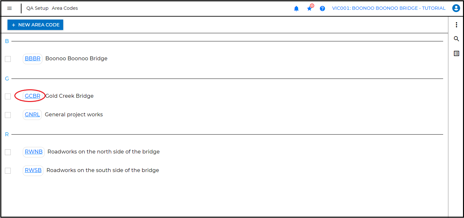Tick the Boonoo Boonoo Bridge checkbox
464x218 pixels.
(x=8, y=59)
